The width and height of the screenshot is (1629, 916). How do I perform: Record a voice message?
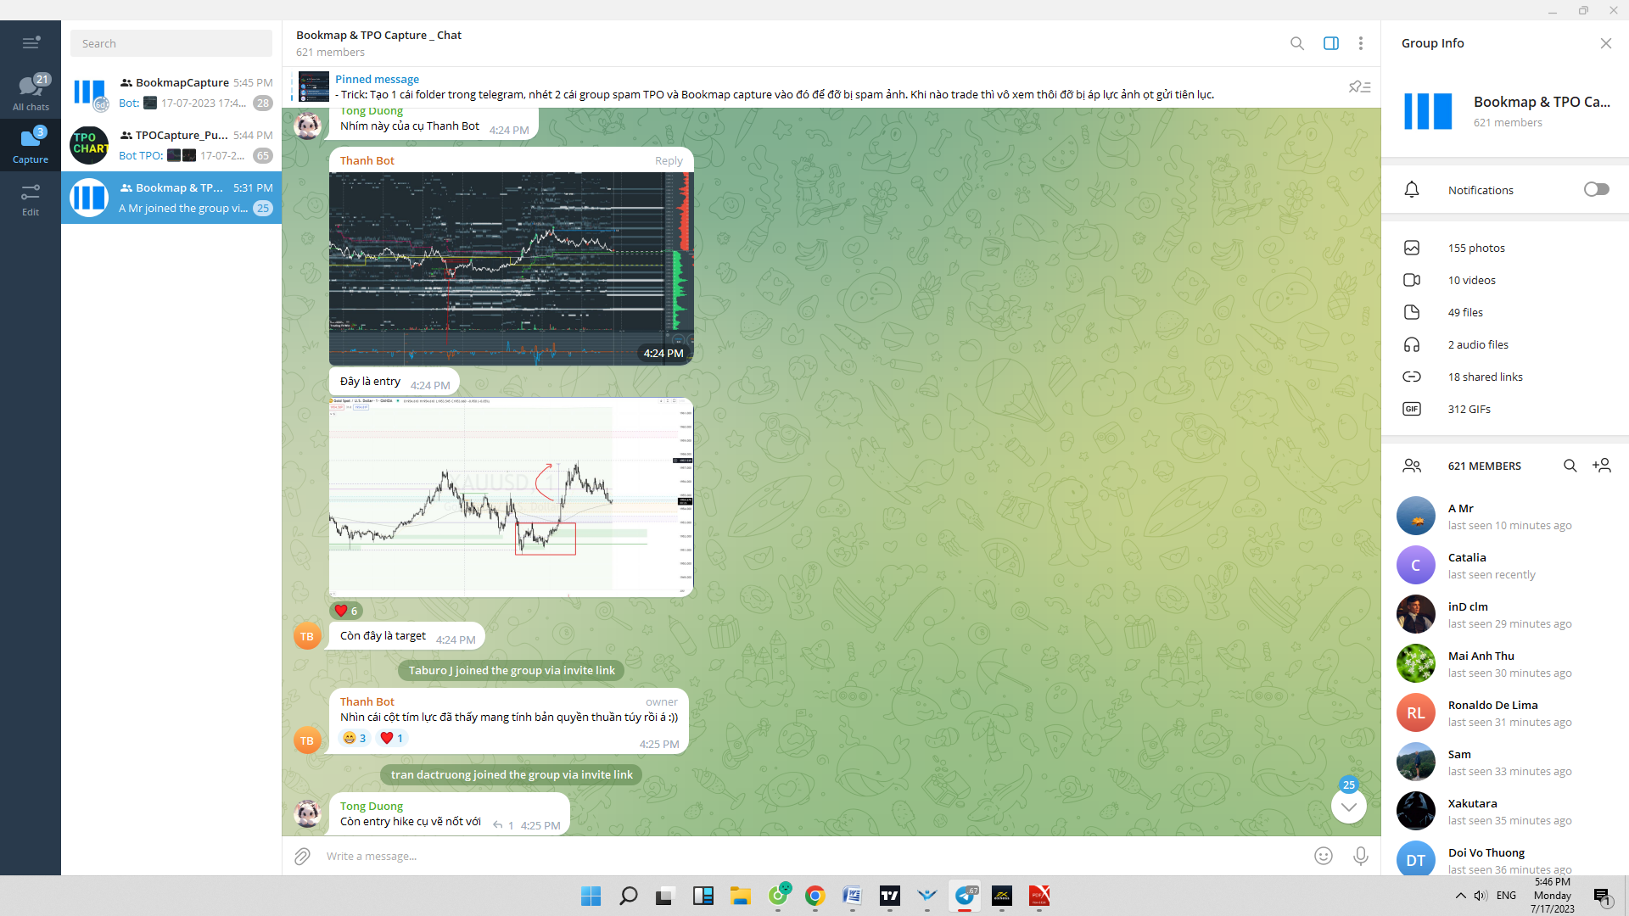point(1361,856)
